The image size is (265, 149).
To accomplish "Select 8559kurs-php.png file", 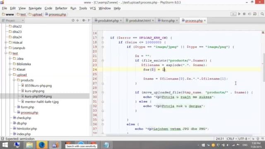I will point(36,86).
